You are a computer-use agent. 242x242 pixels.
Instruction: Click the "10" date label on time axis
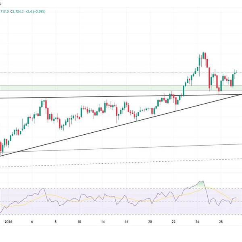pyautogui.click(x=79, y=222)
